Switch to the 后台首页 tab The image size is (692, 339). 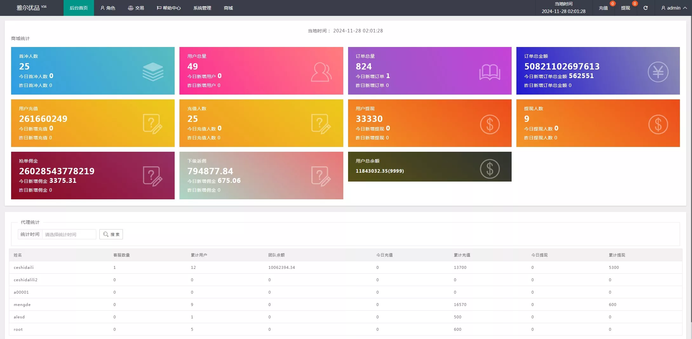tap(78, 8)
